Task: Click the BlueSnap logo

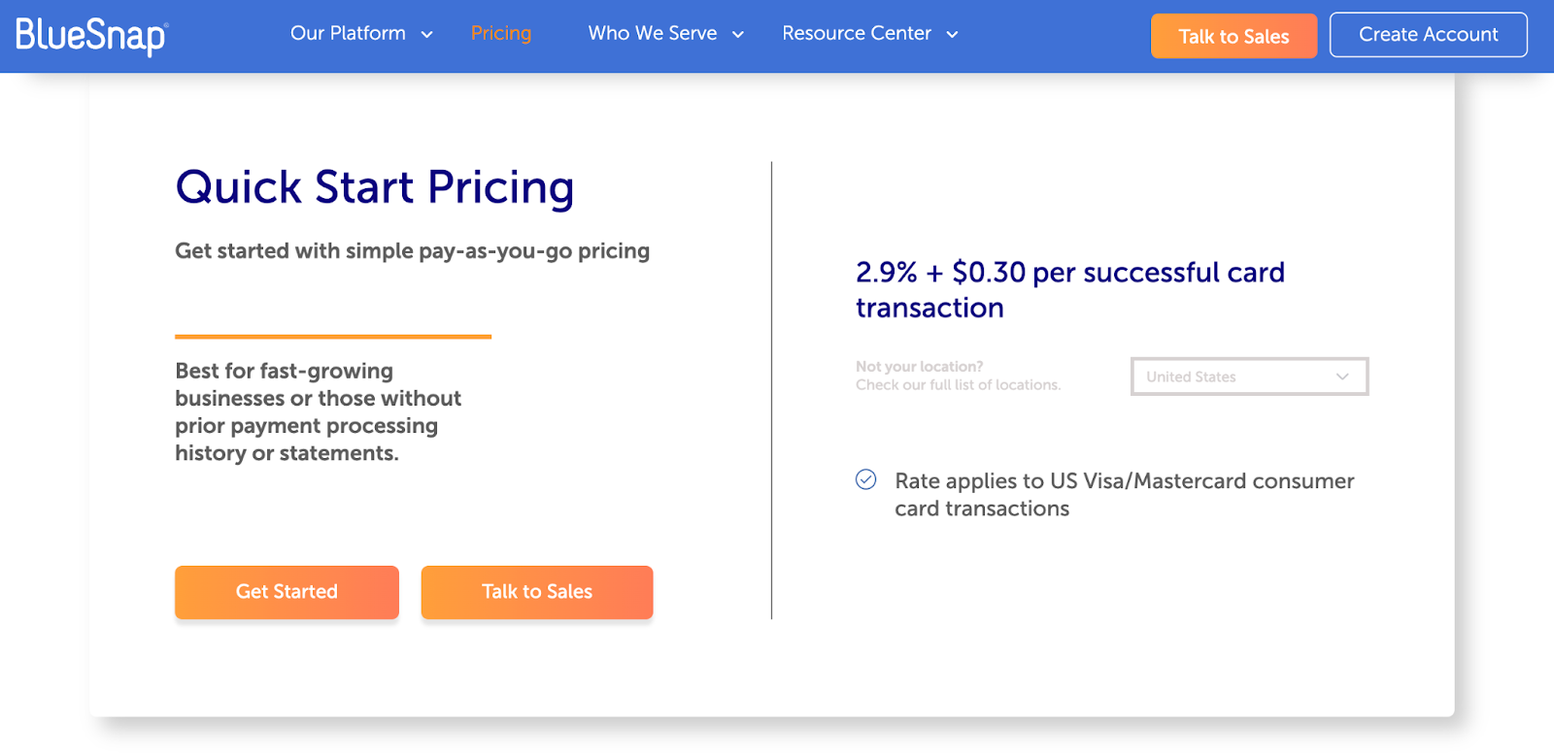Action: 91,36
